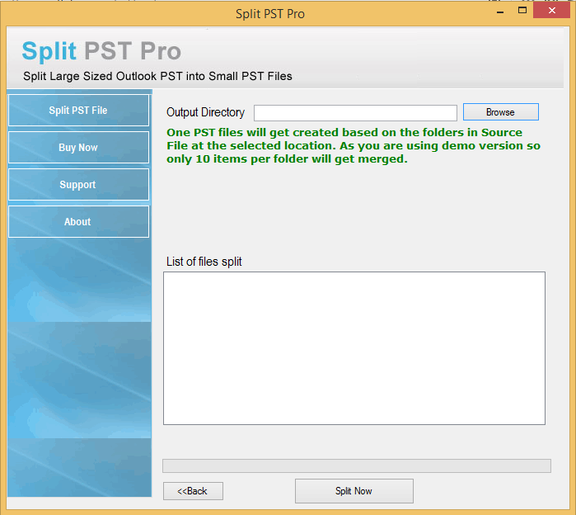Select Buy Now in the sidebar
Screen dimensions: 576x515
click(x=78, y=147)
